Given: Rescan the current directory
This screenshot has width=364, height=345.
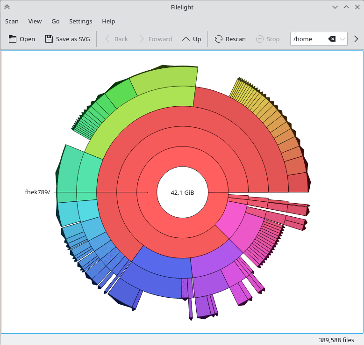Looking at the screenshot, I should (230, 39).
